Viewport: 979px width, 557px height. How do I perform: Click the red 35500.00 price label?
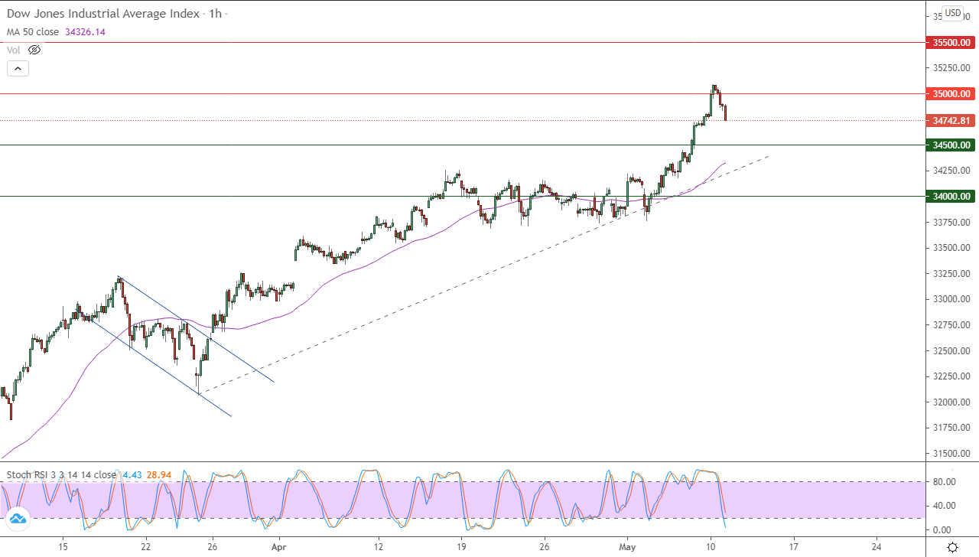952,43
